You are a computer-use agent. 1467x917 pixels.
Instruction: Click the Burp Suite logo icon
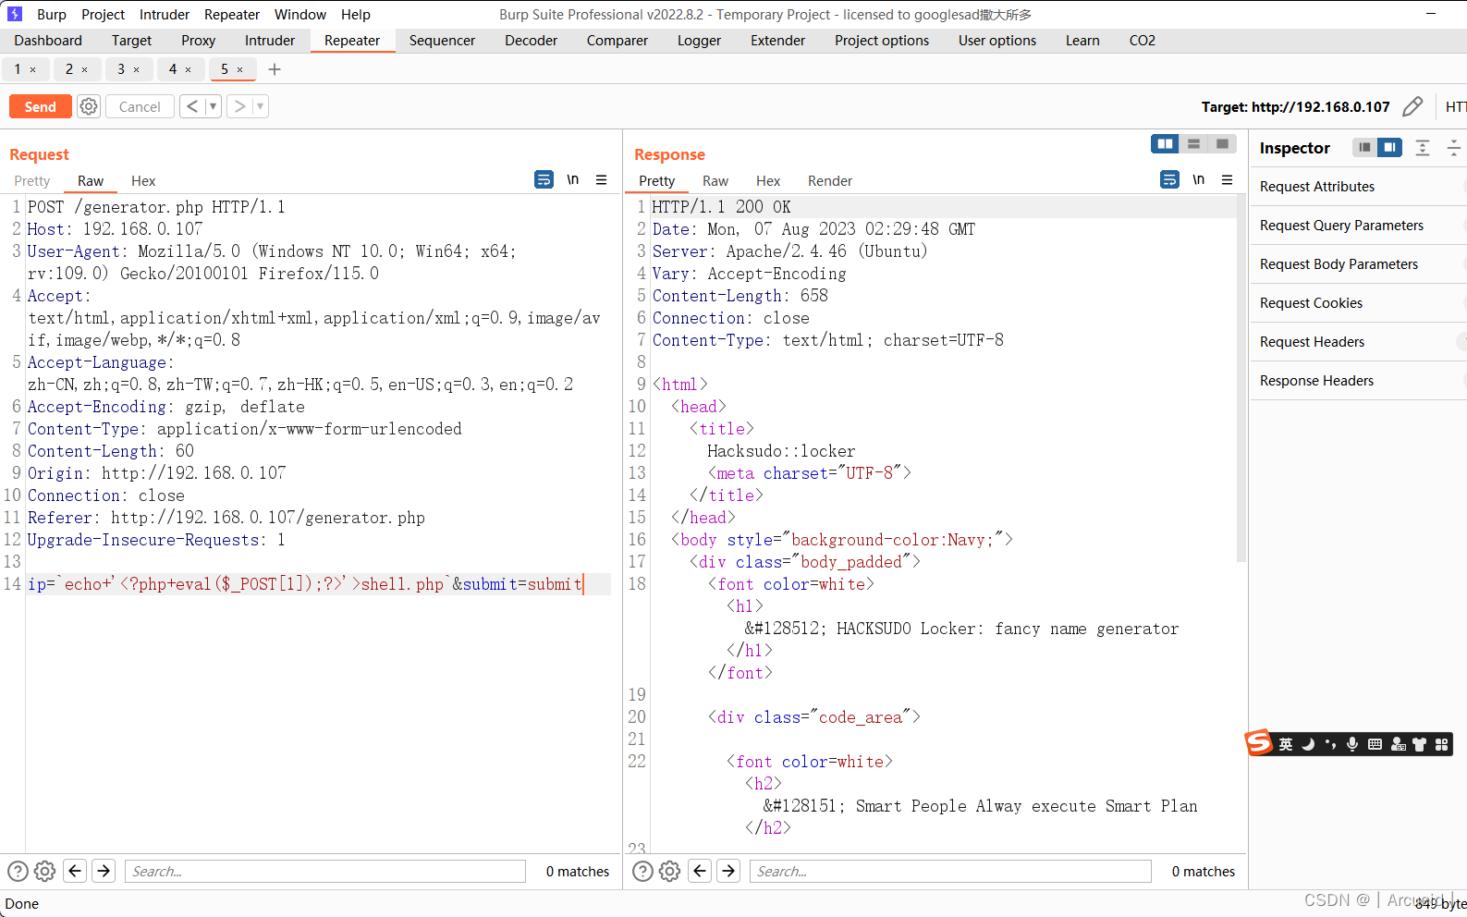(15, 14)
